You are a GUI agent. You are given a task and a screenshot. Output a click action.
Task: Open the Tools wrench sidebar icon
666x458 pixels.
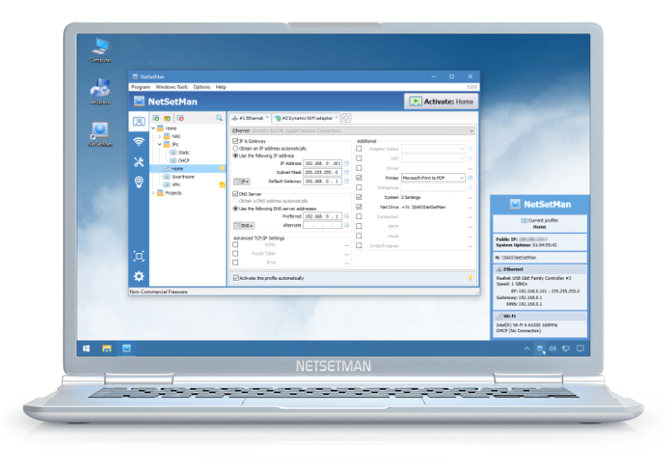pos(138,162)
